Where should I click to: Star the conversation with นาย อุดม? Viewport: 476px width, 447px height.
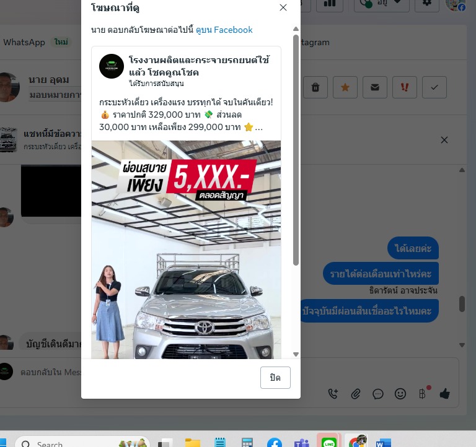coord(345,87)
